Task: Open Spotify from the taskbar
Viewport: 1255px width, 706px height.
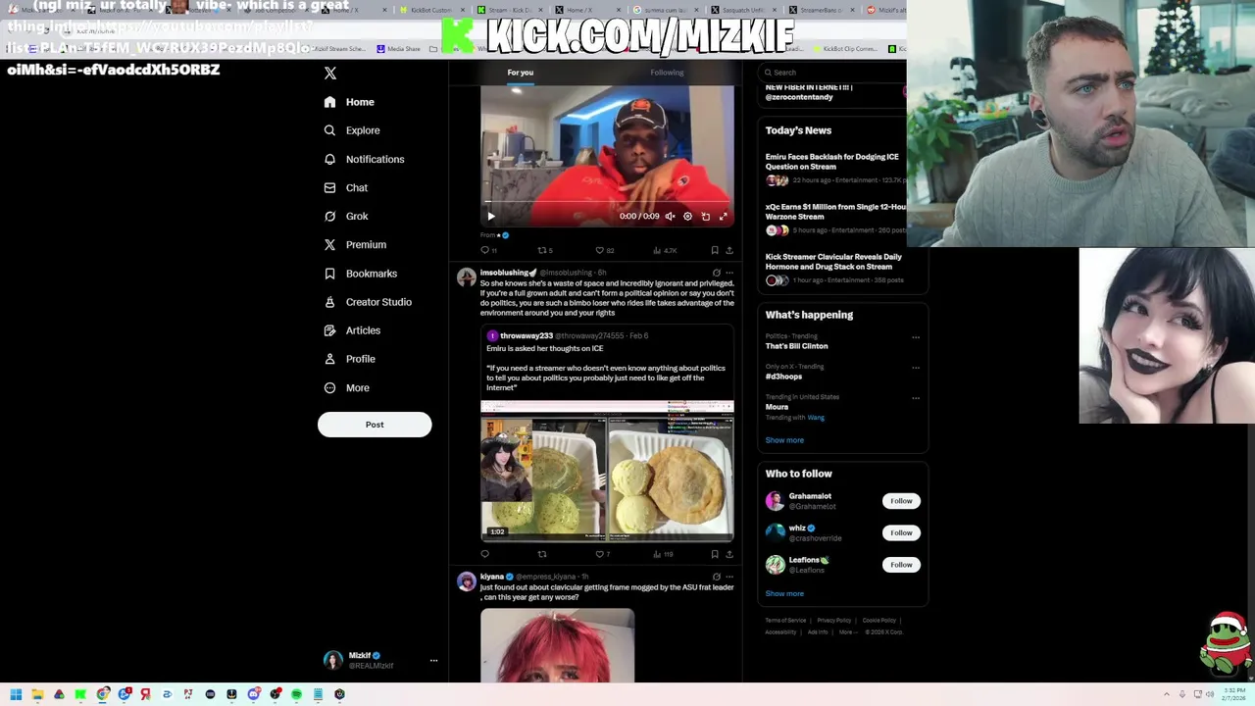Action: pyautogui.click(x=296, y=694)
